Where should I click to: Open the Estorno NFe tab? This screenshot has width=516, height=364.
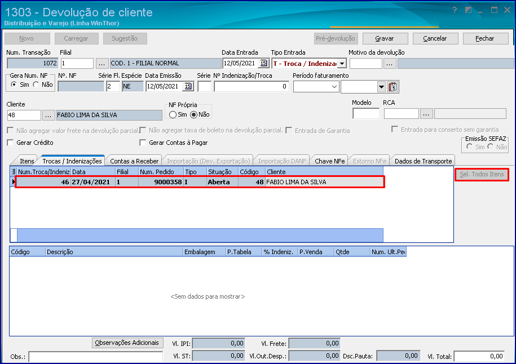pos(369,161)
